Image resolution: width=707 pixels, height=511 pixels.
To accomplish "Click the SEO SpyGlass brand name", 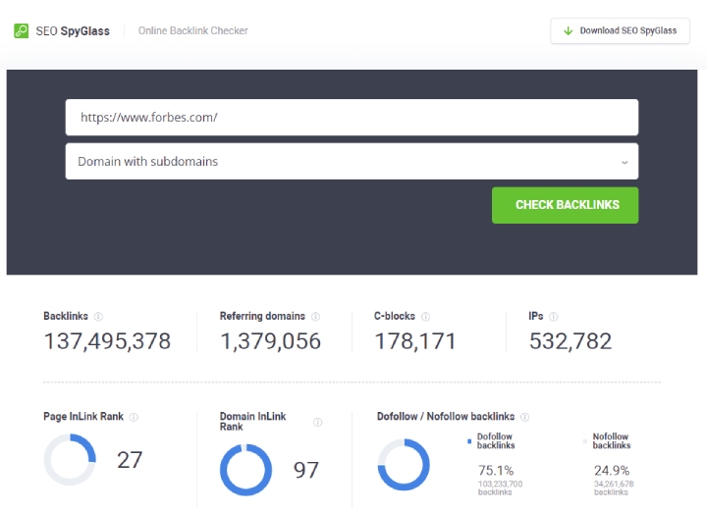I will pos(73,31).
